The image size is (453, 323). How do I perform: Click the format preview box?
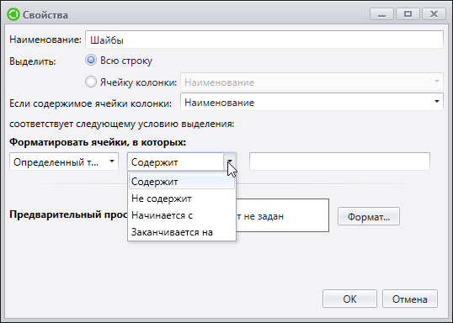point(282,215)
